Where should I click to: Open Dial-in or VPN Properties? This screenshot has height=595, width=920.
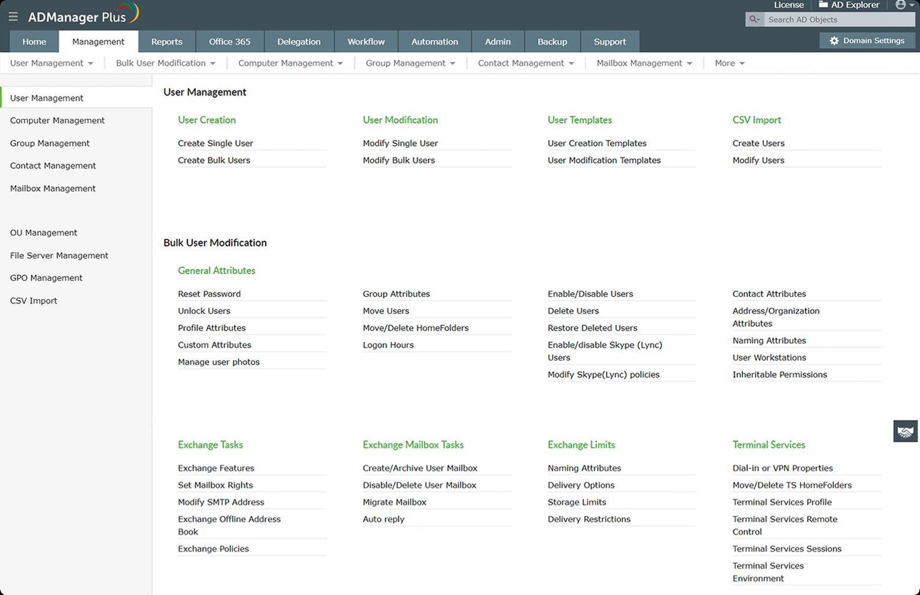pos(782,468)
